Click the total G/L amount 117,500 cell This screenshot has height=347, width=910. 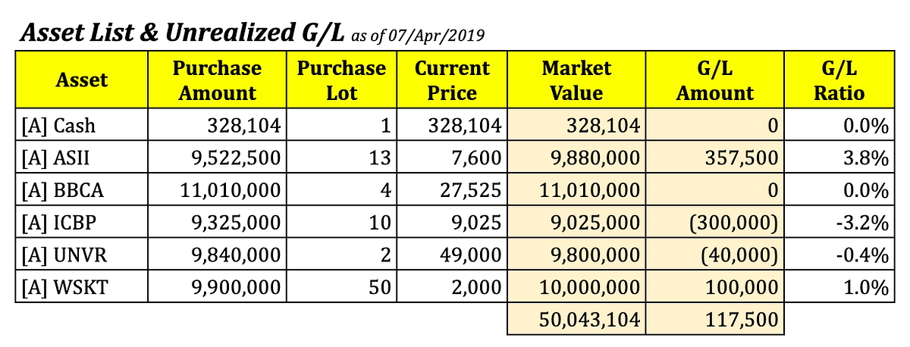[714, 320]
